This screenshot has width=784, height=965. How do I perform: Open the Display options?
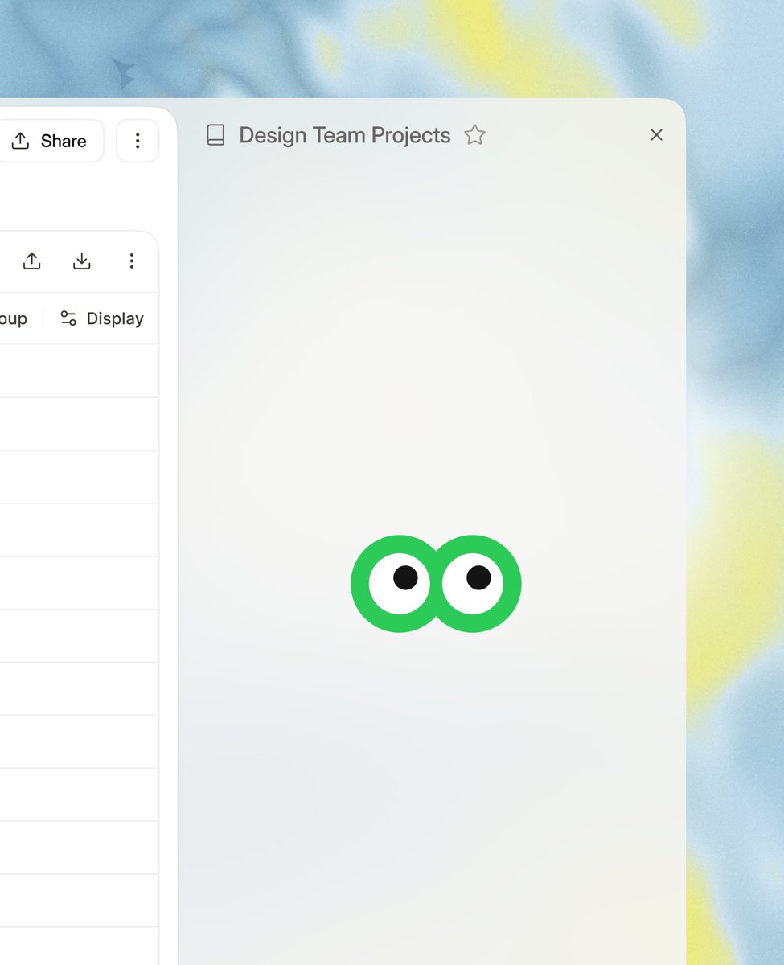102,319
